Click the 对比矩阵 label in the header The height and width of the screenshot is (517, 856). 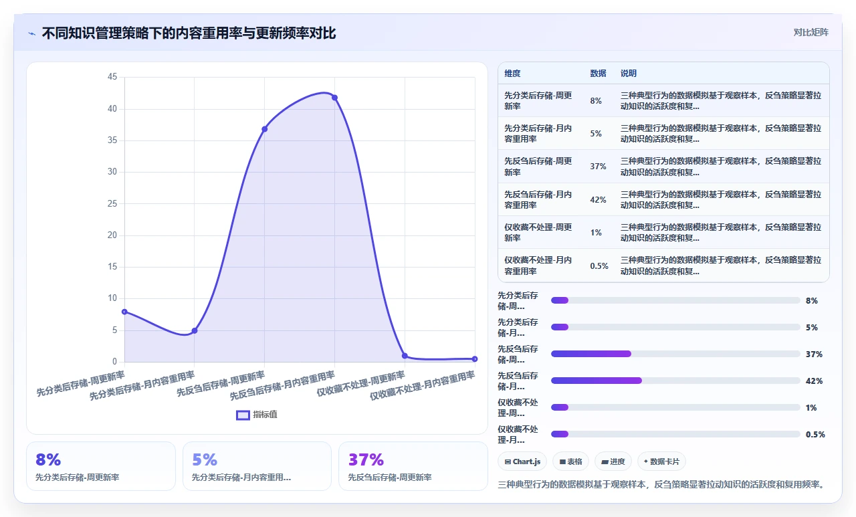(811, 32)
